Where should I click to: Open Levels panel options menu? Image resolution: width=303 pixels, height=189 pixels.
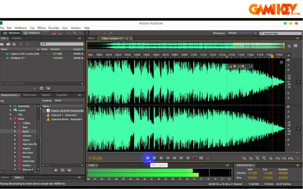[227, 165]
